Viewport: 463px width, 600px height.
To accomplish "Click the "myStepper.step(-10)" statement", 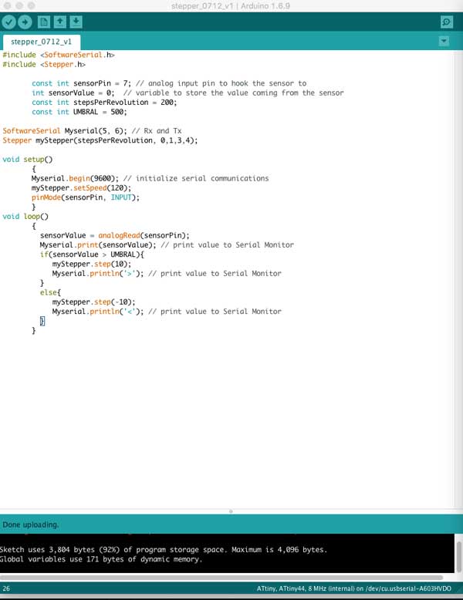I will coord(94,302).
